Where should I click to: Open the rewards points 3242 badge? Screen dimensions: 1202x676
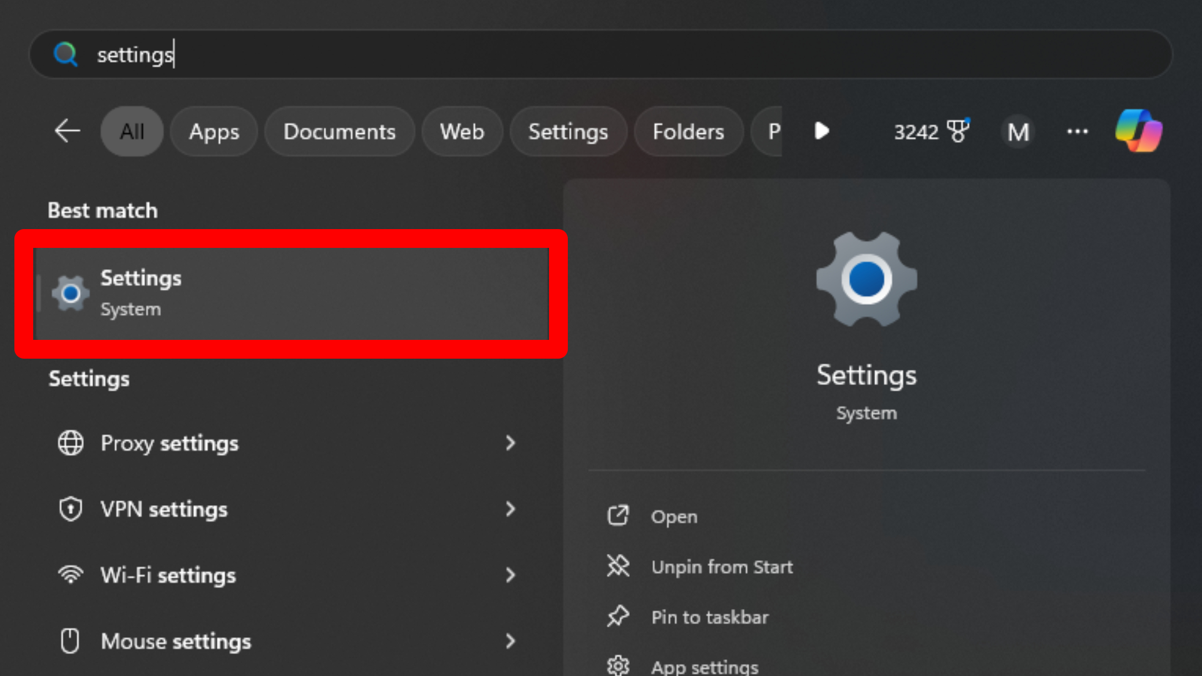point(932,131)
